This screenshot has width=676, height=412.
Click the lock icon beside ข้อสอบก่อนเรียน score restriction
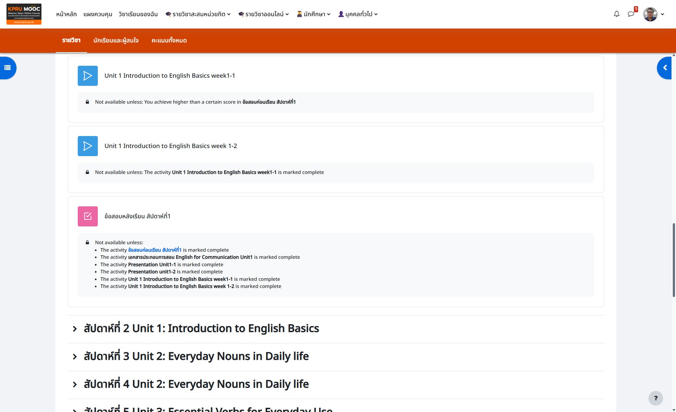coord(87,102)
